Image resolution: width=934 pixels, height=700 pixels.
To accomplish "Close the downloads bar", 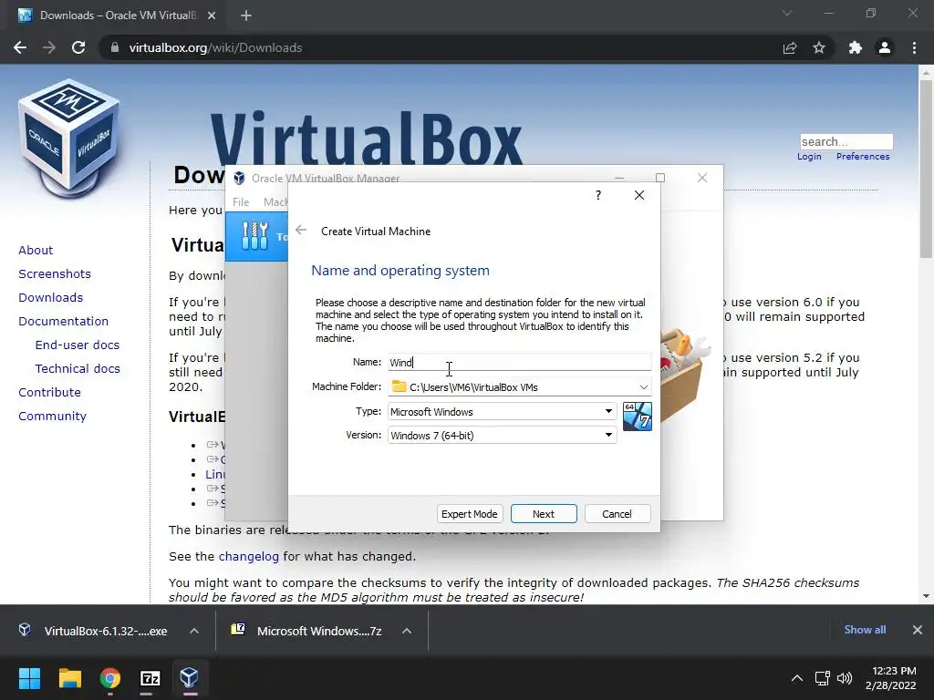I will coord(918,630).
